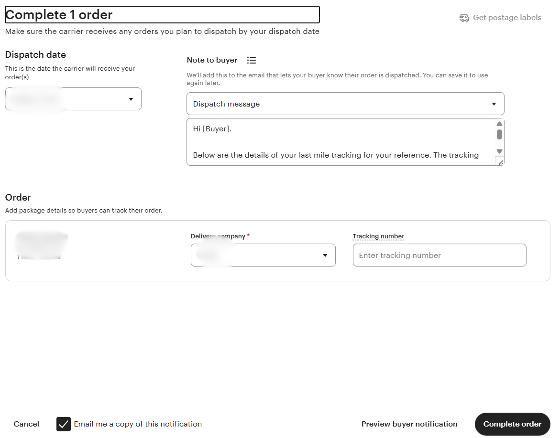Click the blurred order item thumbnail
Screen dimensions: 560x438
pyautogui.click(x=41, y=246)
